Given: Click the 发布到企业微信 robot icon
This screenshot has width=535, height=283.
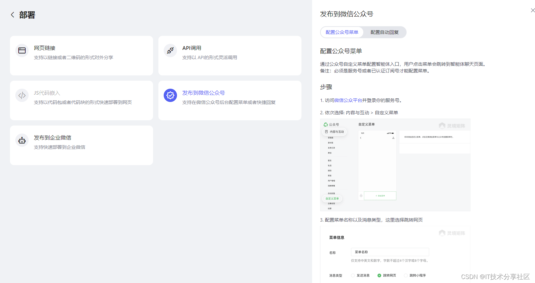Looking at the screenshot, I should (x=22, y=141).
